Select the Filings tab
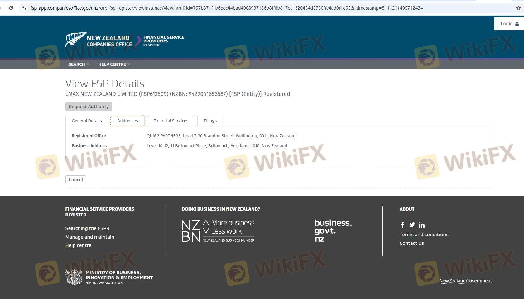 tap(210, 121)
